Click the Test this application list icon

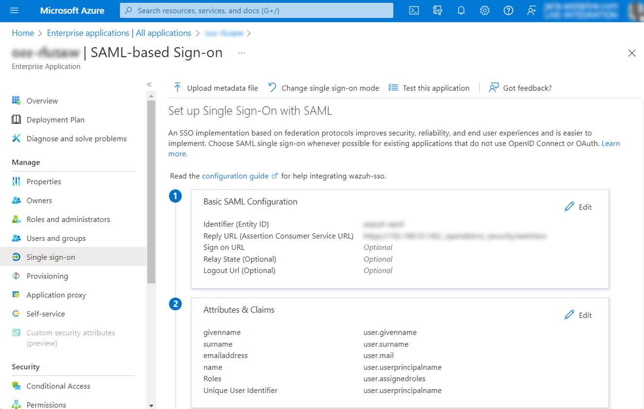coord(393,87)
